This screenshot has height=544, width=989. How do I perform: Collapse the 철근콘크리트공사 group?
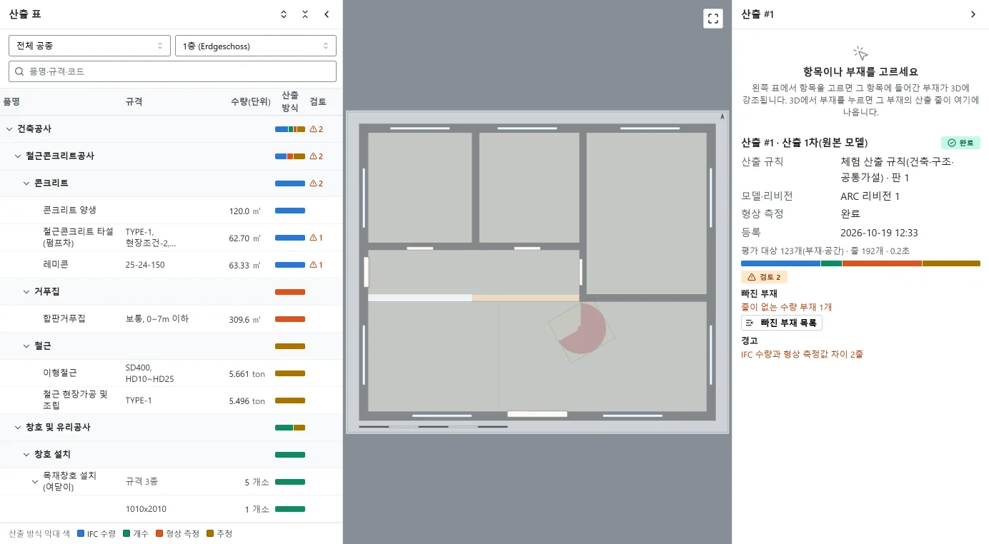coord(19,156)
